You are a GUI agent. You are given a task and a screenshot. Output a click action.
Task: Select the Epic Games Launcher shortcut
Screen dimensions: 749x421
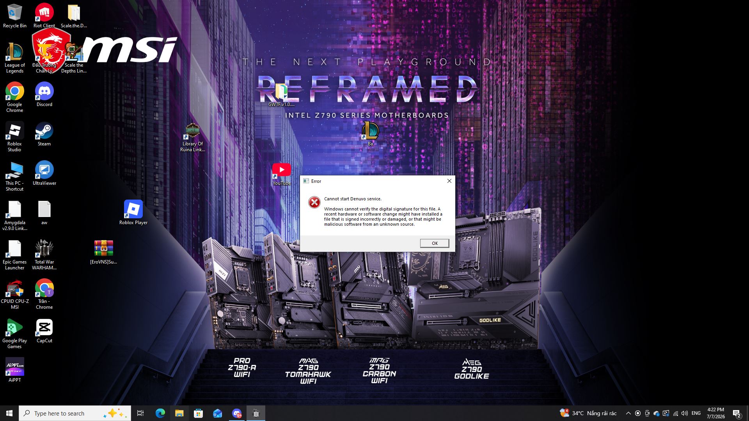coord(15,255)
